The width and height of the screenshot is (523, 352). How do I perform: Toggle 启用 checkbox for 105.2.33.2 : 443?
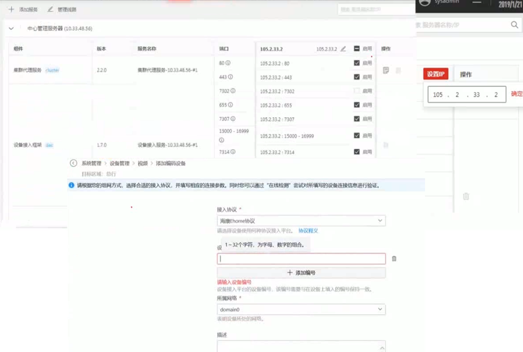(357, 77)
